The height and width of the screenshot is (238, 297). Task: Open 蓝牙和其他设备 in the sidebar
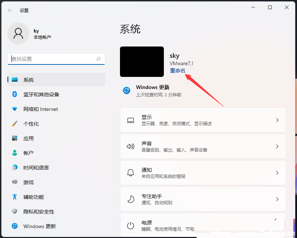click(x=56, y=94)
